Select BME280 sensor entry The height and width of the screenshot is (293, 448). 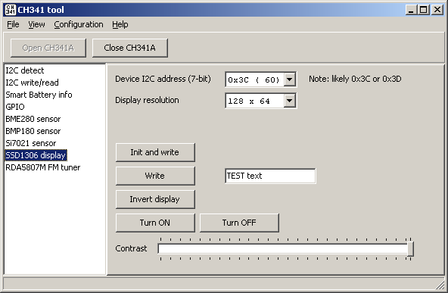click(33, 119)
